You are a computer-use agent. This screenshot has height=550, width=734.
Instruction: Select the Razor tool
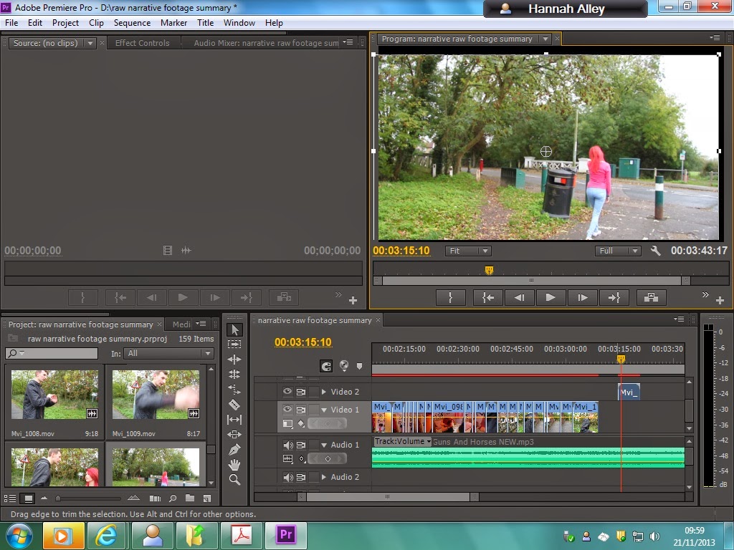click(x=234, y=404)
